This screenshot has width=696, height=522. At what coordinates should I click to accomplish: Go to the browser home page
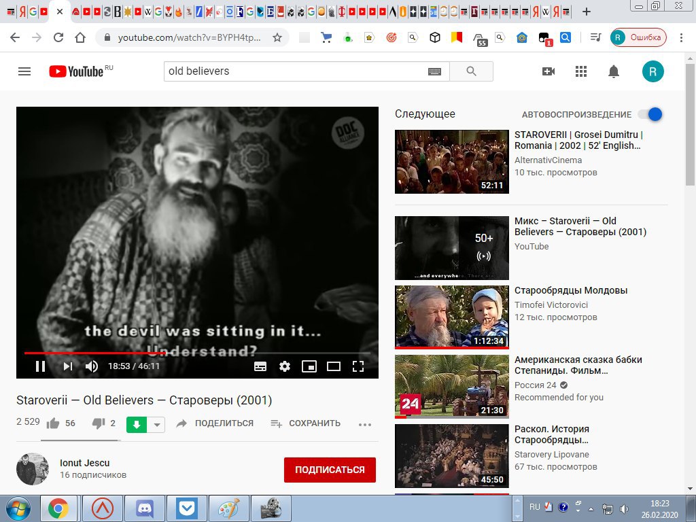point(80,37)
